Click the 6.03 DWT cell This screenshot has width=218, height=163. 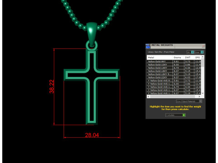point(189,77)
